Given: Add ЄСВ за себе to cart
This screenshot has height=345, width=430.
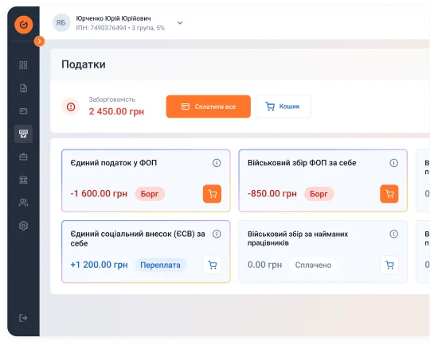Looking at the screenshot, I should point(213,265).
